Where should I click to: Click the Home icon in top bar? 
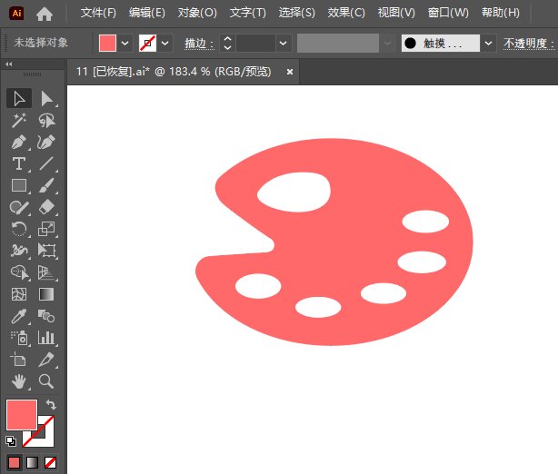point(45,13)
